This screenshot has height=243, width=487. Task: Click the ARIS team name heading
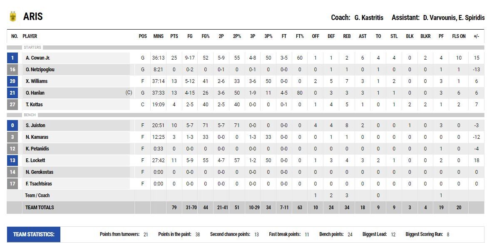tap(33, 17)
